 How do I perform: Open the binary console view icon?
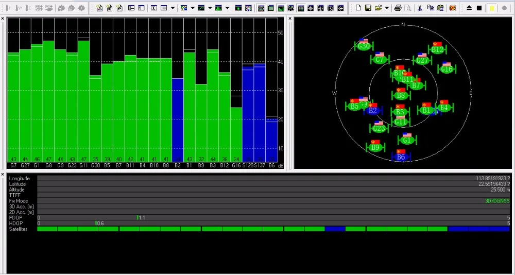[109, 8]
